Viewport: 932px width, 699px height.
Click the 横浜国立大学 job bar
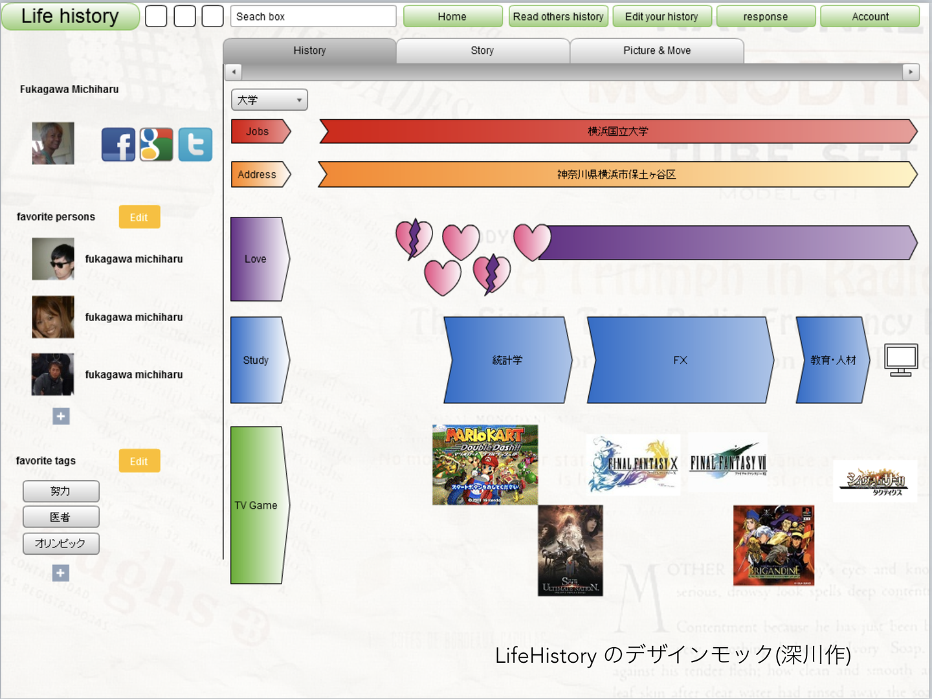click(618, 131)
